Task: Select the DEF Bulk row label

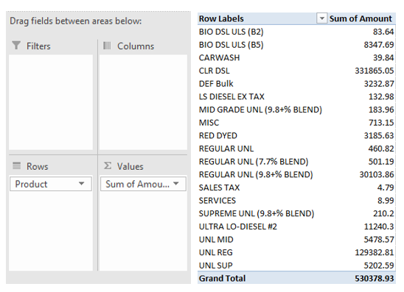Action: [216, 84]
